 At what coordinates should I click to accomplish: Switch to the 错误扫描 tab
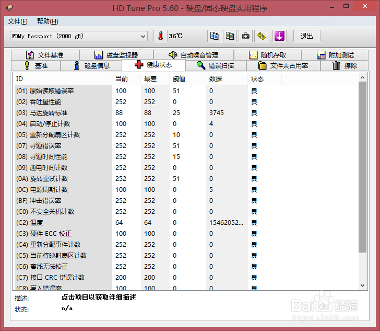click(216, 65)
